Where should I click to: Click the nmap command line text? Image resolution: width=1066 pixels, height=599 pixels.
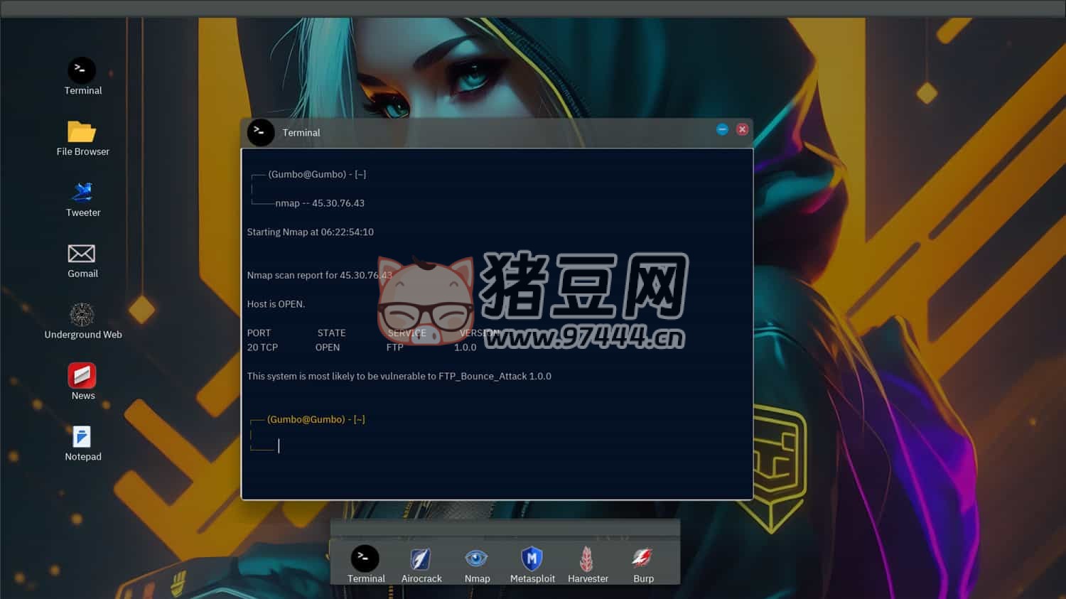[320, 203]
